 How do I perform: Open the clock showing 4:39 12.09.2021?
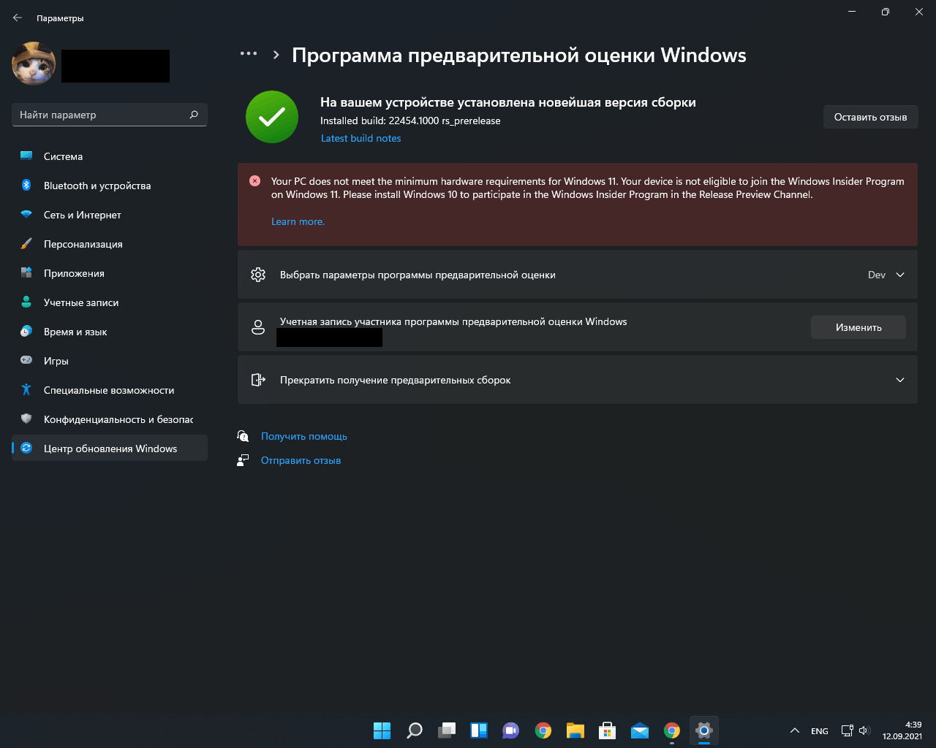[902, 730]
